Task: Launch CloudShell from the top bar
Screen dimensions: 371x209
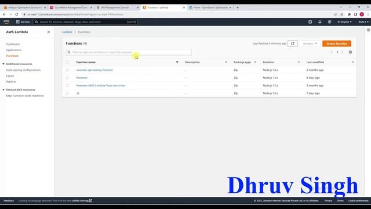Action: (310, 22)
